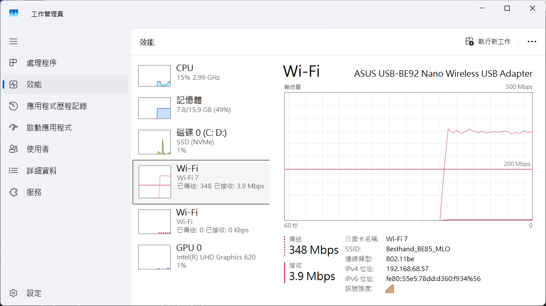
Task: Click the Processes (處理程序) sidebar icon
Action: pyautogui.click(x=13, y=63)
